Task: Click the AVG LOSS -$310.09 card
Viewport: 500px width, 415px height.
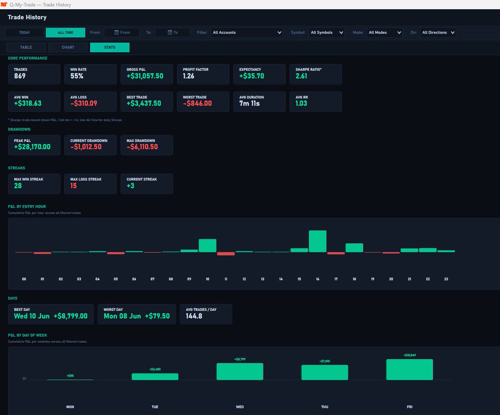Action: pos(90,102)
